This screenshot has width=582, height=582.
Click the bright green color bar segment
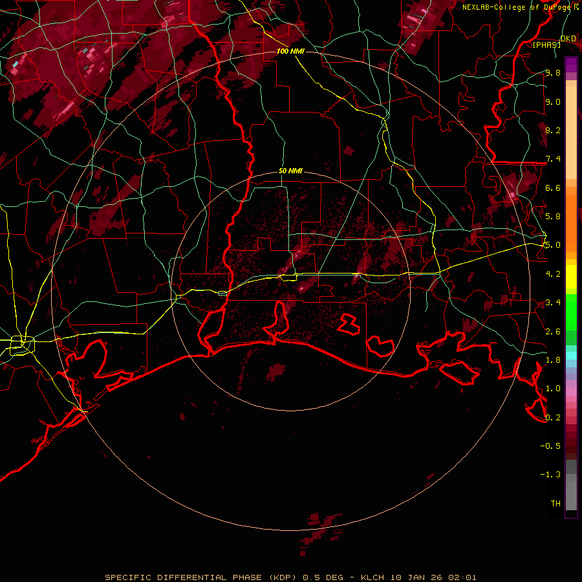571,312
